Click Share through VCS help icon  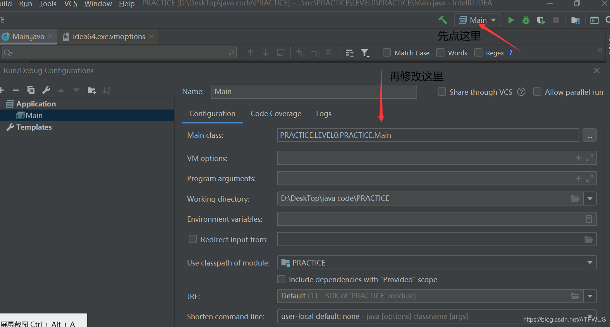[x=521, y=92]
